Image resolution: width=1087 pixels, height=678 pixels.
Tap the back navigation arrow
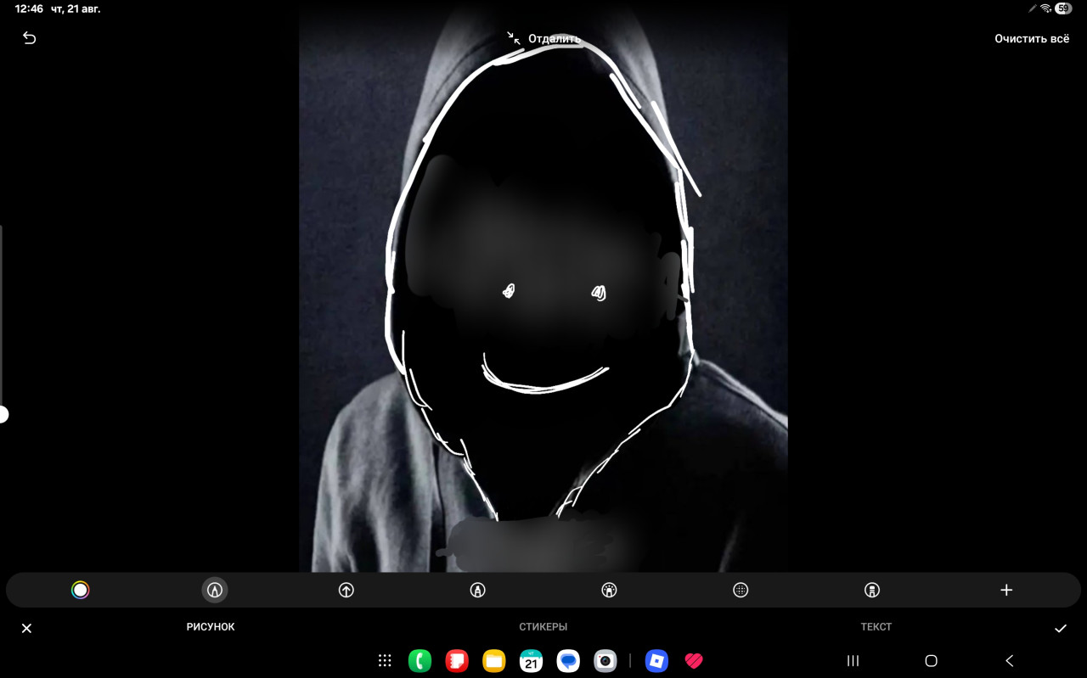tap(1009, 660)
